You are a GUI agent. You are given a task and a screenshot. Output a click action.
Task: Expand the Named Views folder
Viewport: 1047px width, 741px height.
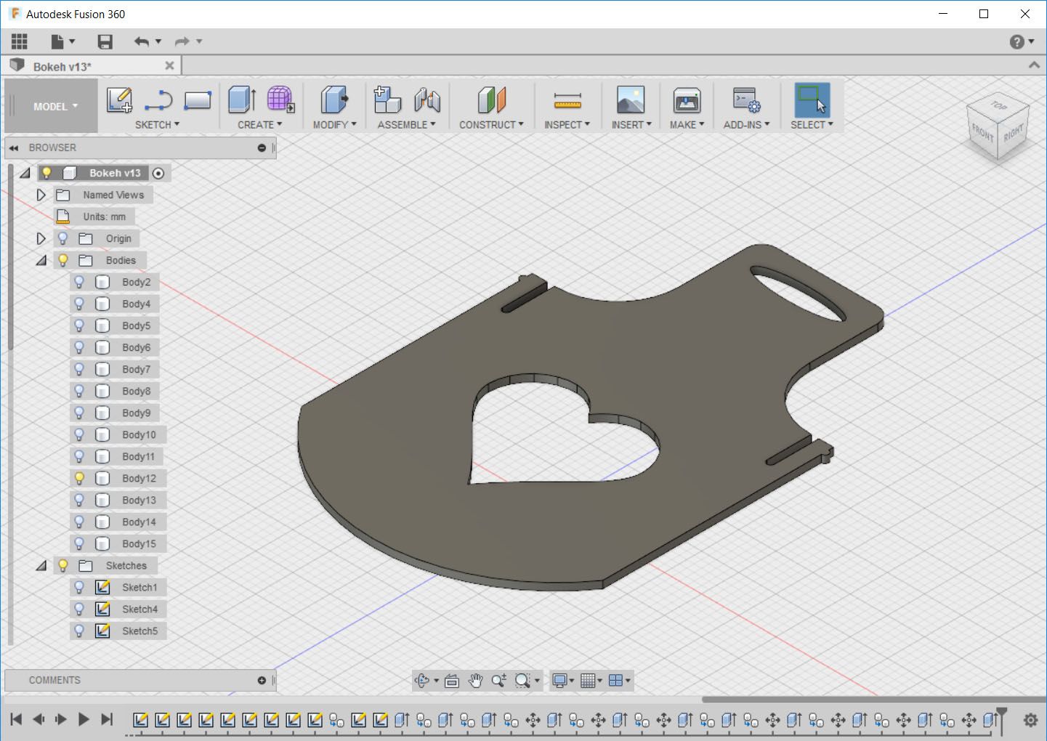point(41,195)
